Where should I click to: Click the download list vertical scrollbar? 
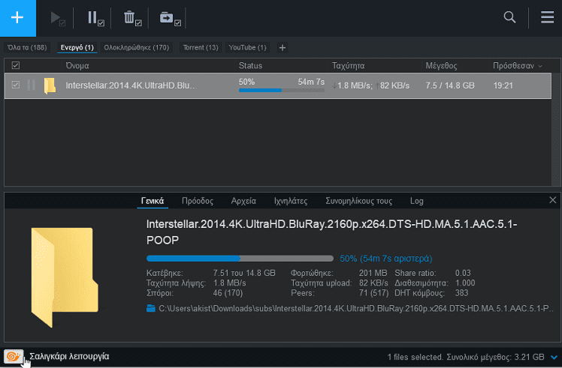coord(556,129)
